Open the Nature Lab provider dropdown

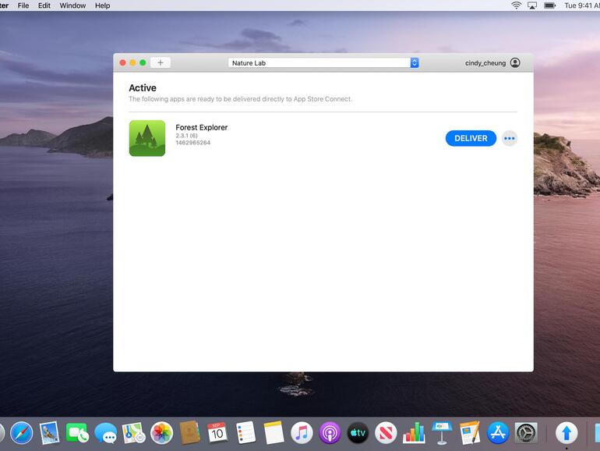click(323, 63)
